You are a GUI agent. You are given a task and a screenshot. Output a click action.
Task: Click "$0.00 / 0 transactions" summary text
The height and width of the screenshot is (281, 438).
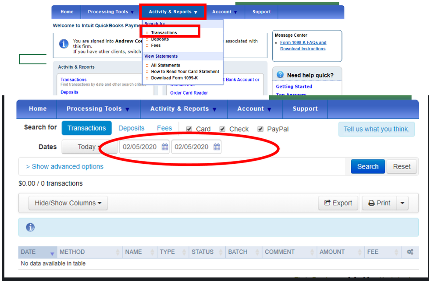point(50,183)
